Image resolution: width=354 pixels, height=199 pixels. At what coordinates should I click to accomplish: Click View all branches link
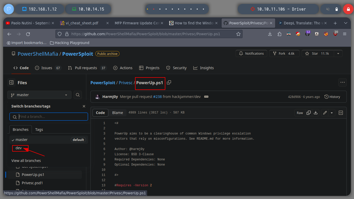(26, 161)
